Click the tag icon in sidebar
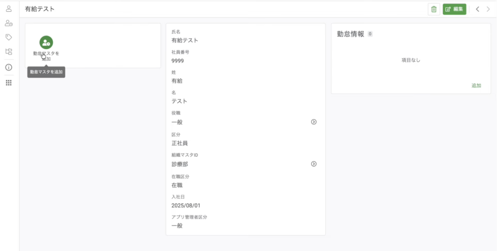The width and height of the screenshot is (497, 251). point(9,37)
